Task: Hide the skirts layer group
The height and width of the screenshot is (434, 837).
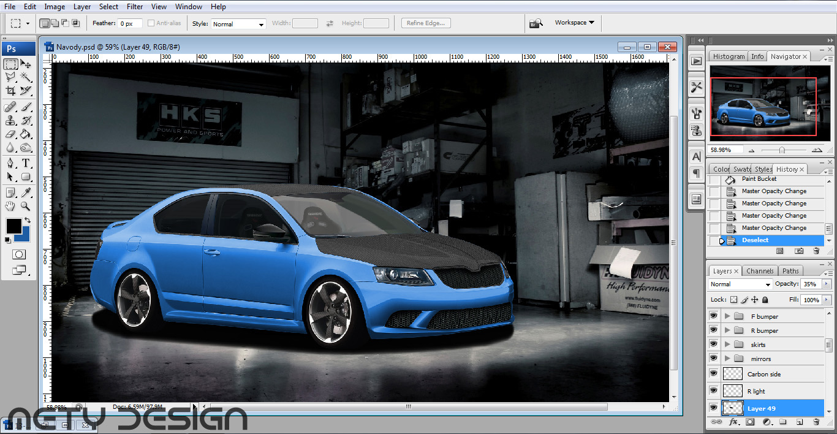Action: [713, 345]
